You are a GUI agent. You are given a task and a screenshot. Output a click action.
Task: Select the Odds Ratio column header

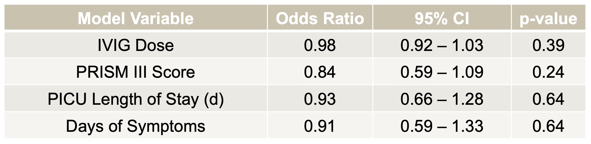click(320, 17)
